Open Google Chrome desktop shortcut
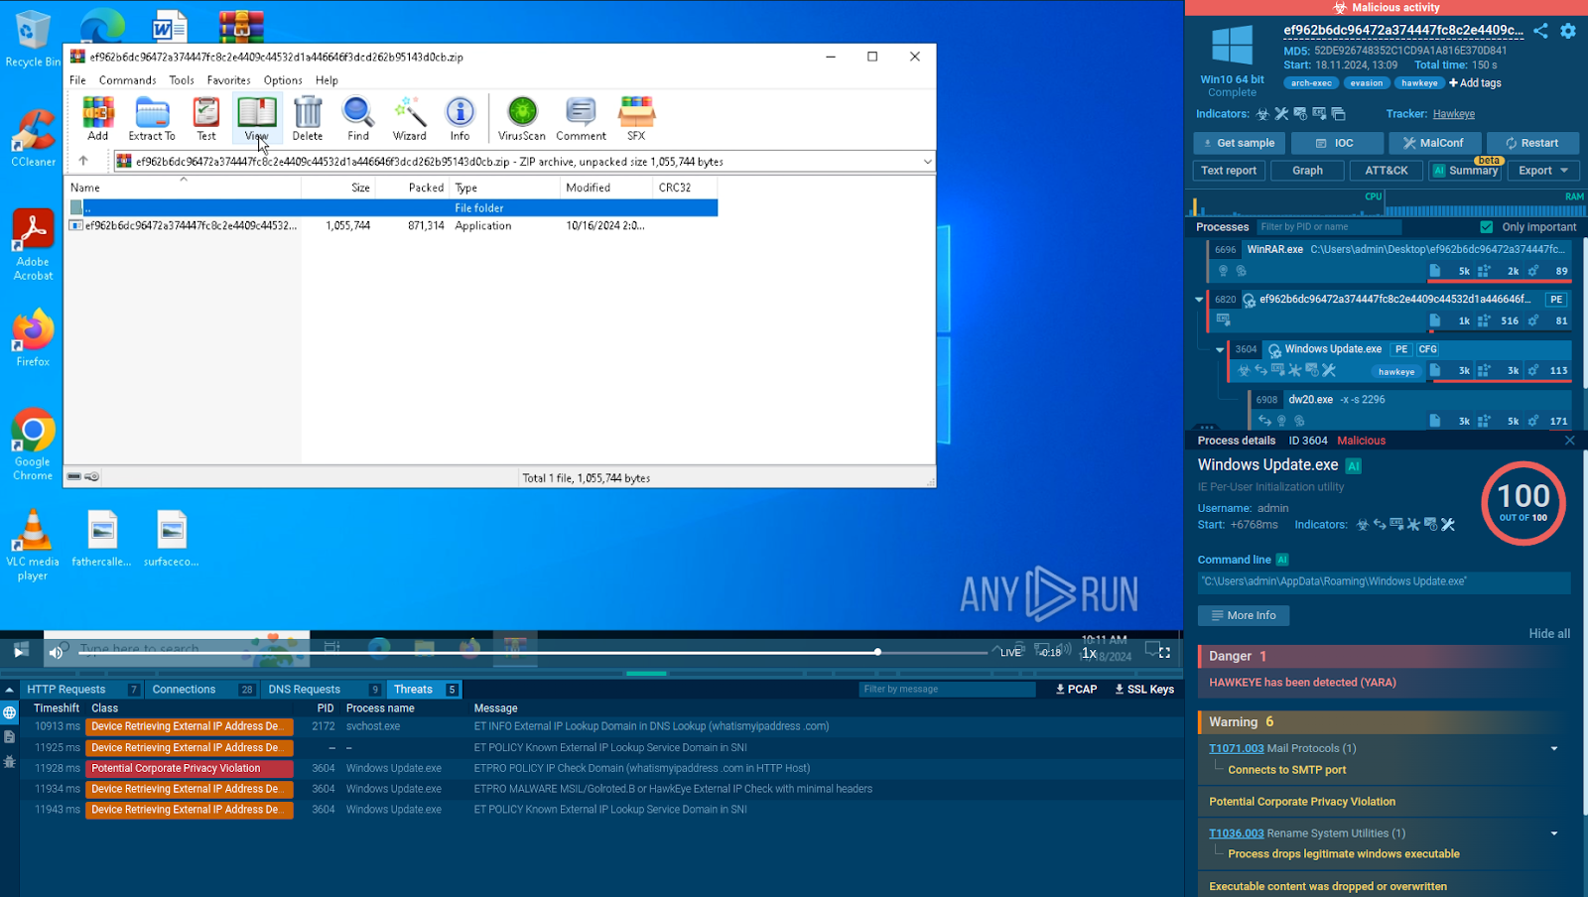The image size is (1588, 897). click(33, 445)
